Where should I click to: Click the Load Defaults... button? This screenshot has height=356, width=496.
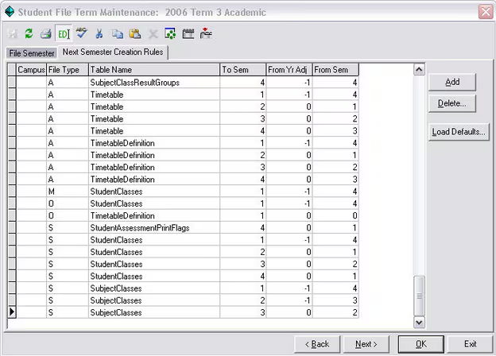(x=459, y=132)
